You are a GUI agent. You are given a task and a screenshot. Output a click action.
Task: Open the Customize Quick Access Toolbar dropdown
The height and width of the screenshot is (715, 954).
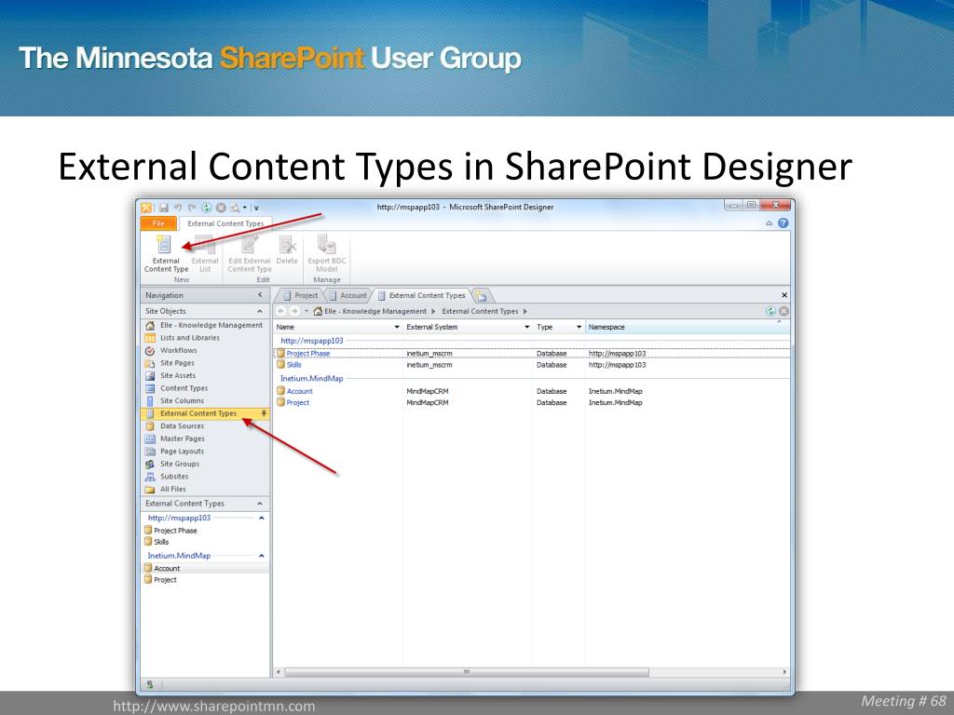[x=256, y=208]
